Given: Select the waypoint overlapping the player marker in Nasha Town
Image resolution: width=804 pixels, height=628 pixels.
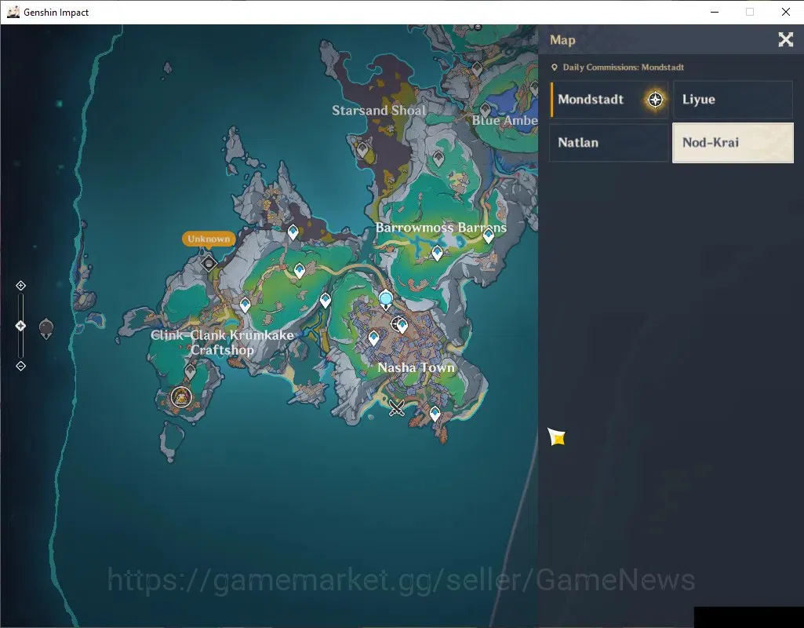Looking at the screenshot, I should (x=402, y=326).
